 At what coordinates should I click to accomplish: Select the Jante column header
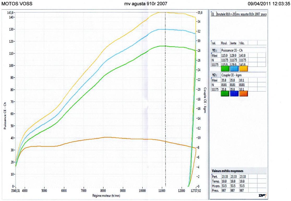(234, 43)
